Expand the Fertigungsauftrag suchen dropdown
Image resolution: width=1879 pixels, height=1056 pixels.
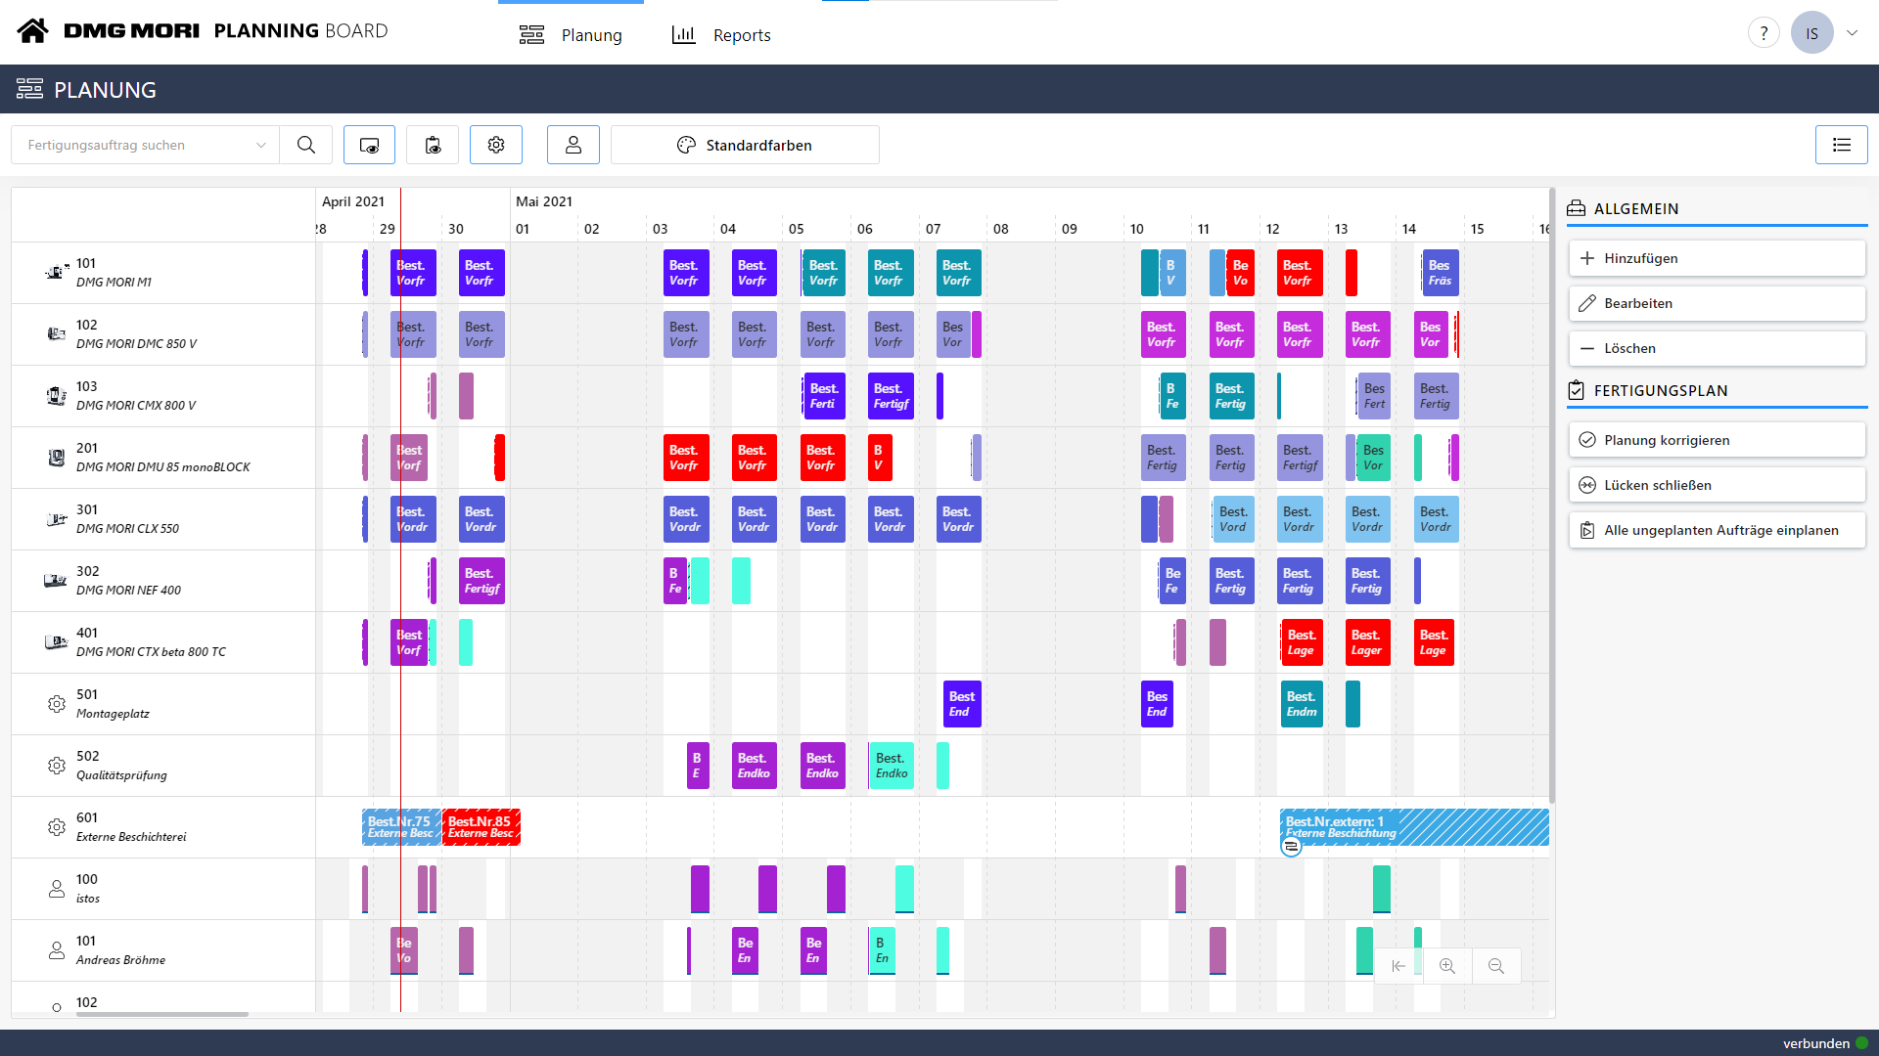(261, 145)
